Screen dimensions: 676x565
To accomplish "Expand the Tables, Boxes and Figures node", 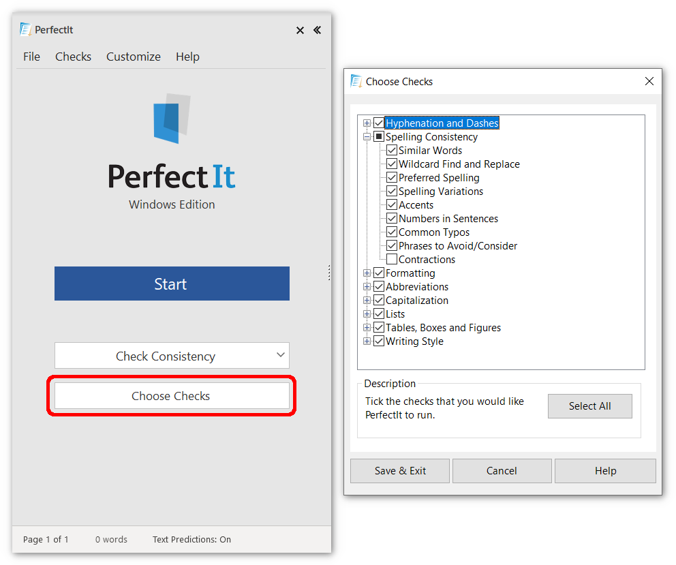I will [367, 327].
